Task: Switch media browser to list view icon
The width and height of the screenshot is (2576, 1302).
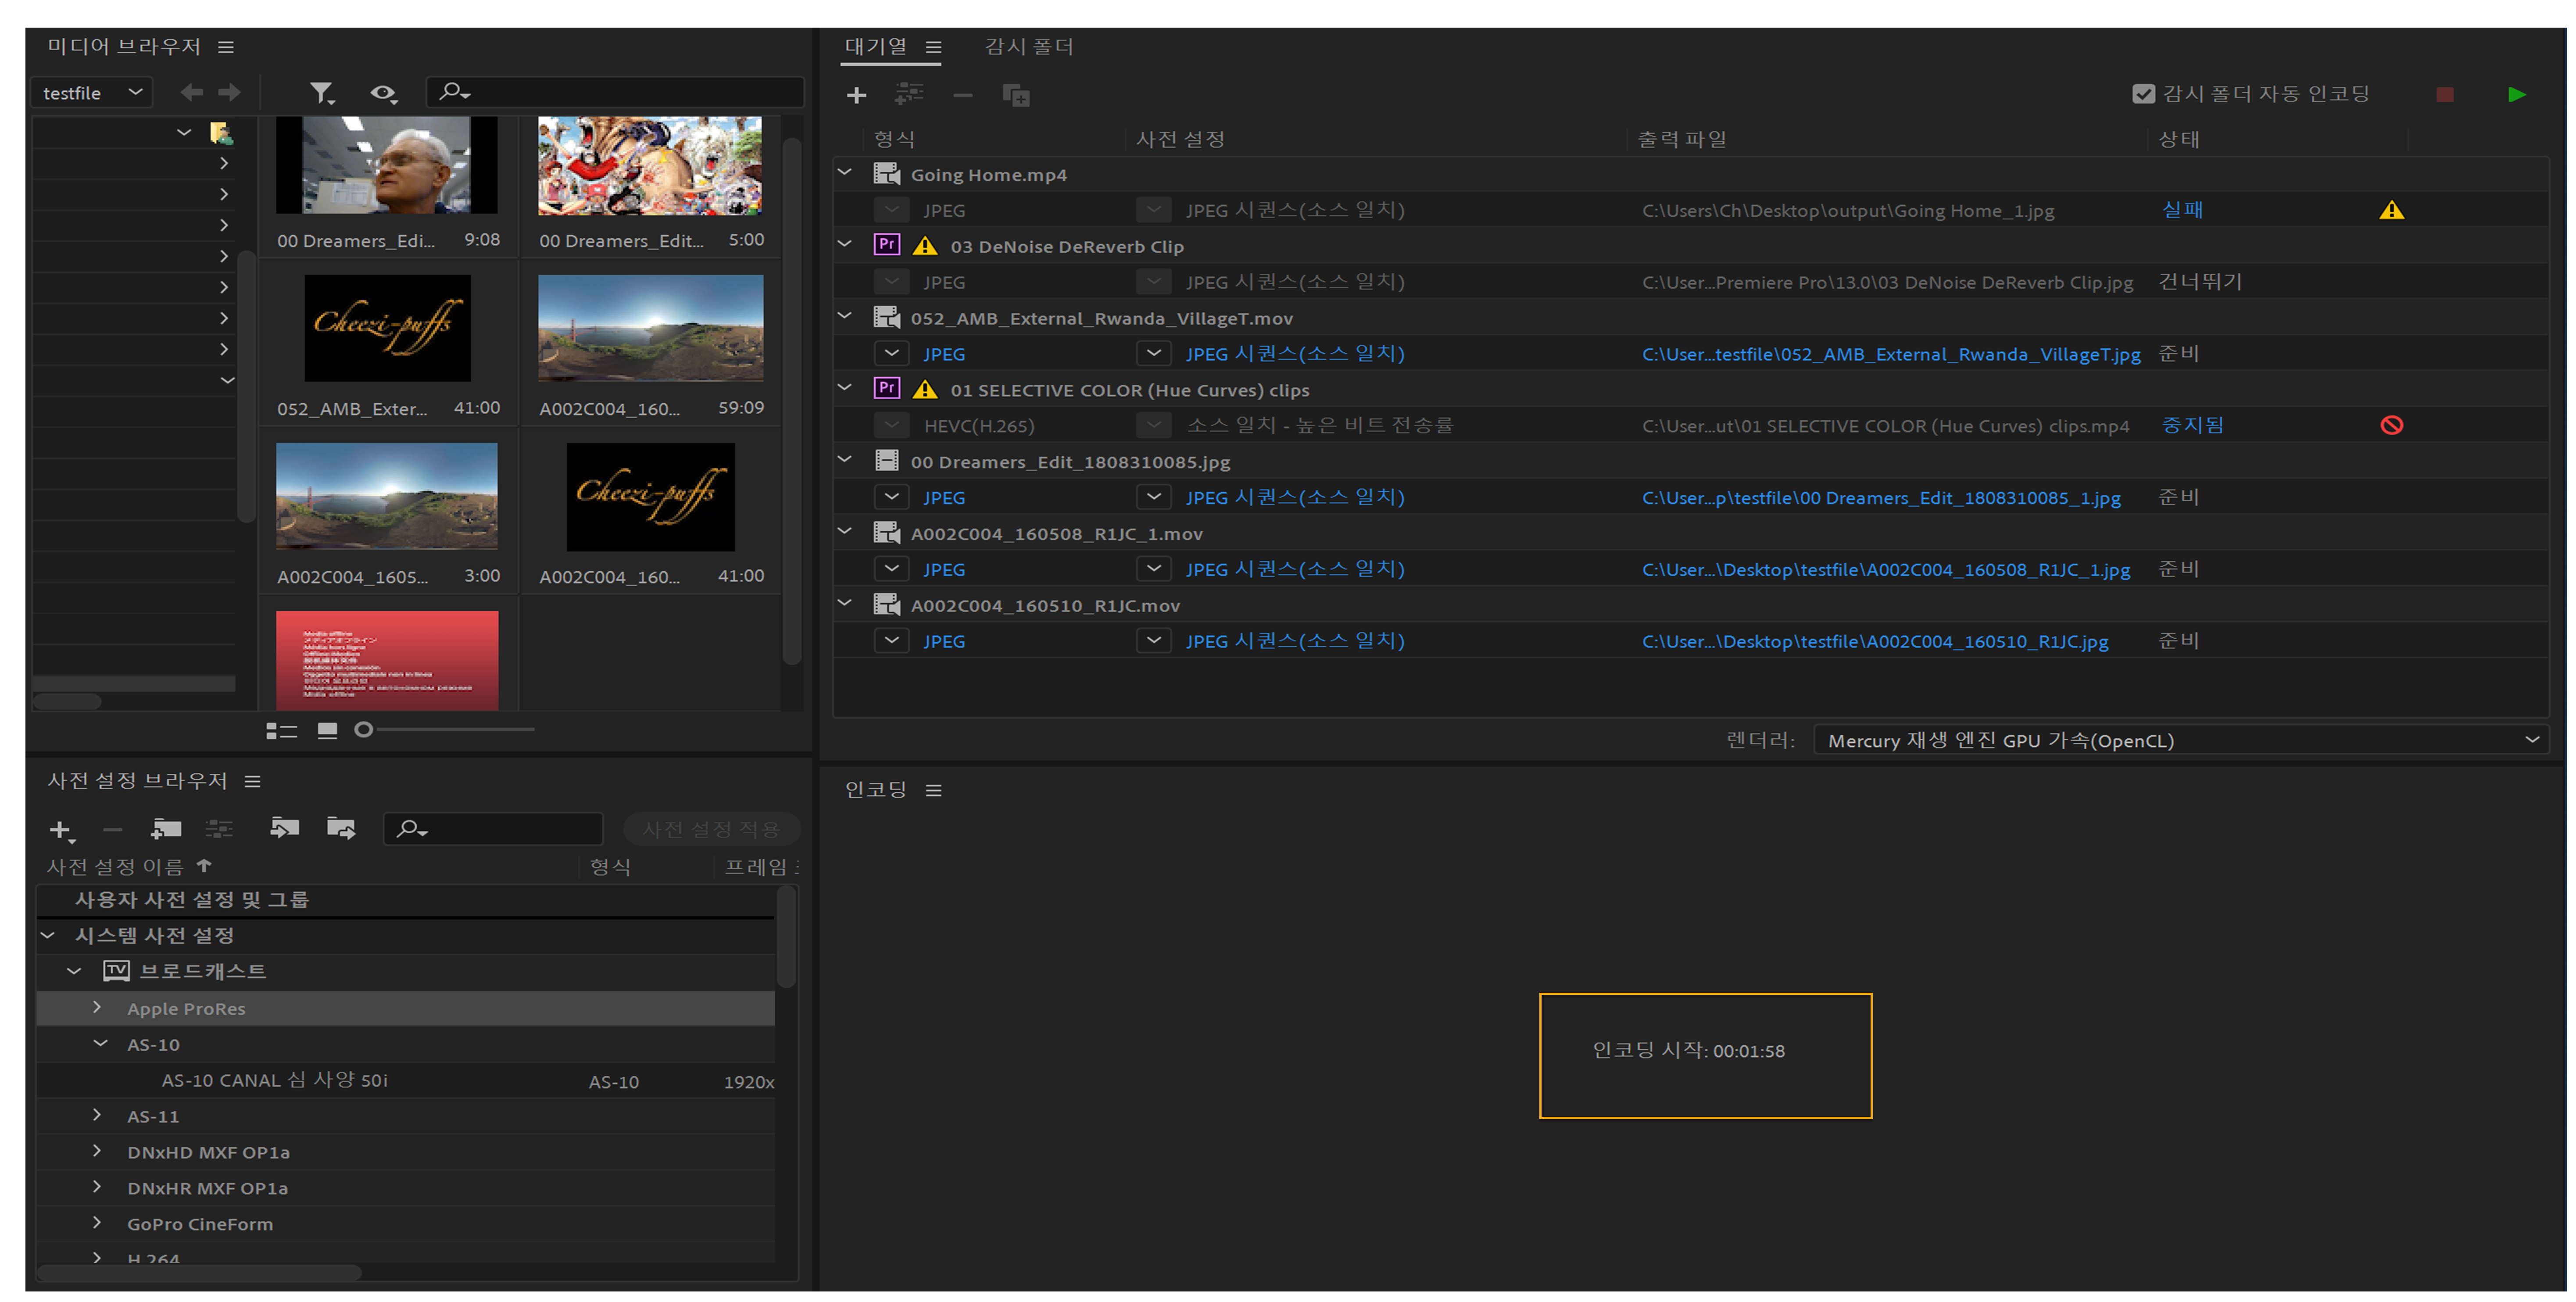Action: pyautogui.click(x=281, y=730)
